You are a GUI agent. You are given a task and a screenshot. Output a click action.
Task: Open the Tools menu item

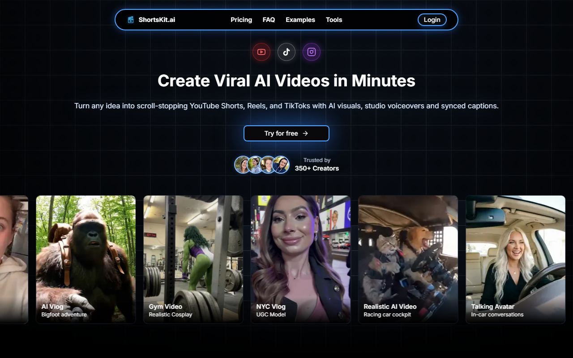tap(334, 20)
